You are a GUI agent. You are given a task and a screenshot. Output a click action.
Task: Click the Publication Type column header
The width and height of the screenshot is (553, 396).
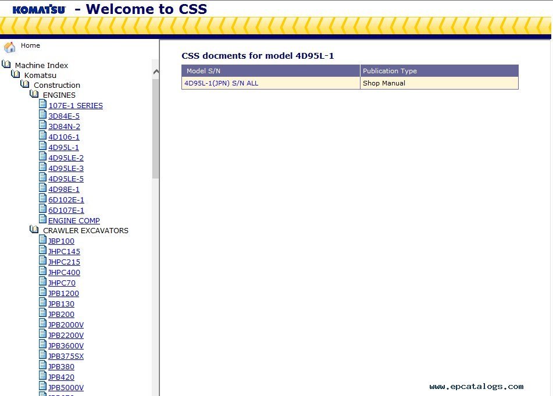point(439,71)
